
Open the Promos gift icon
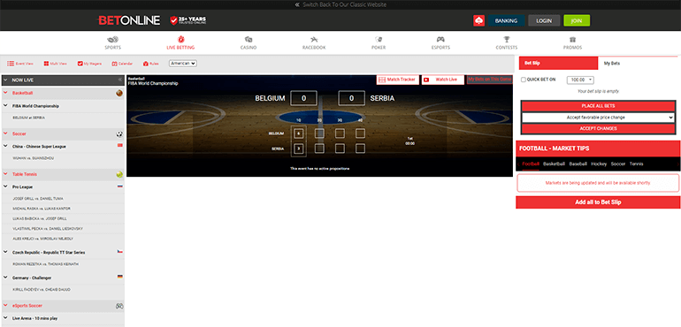(x=572, y=40)
